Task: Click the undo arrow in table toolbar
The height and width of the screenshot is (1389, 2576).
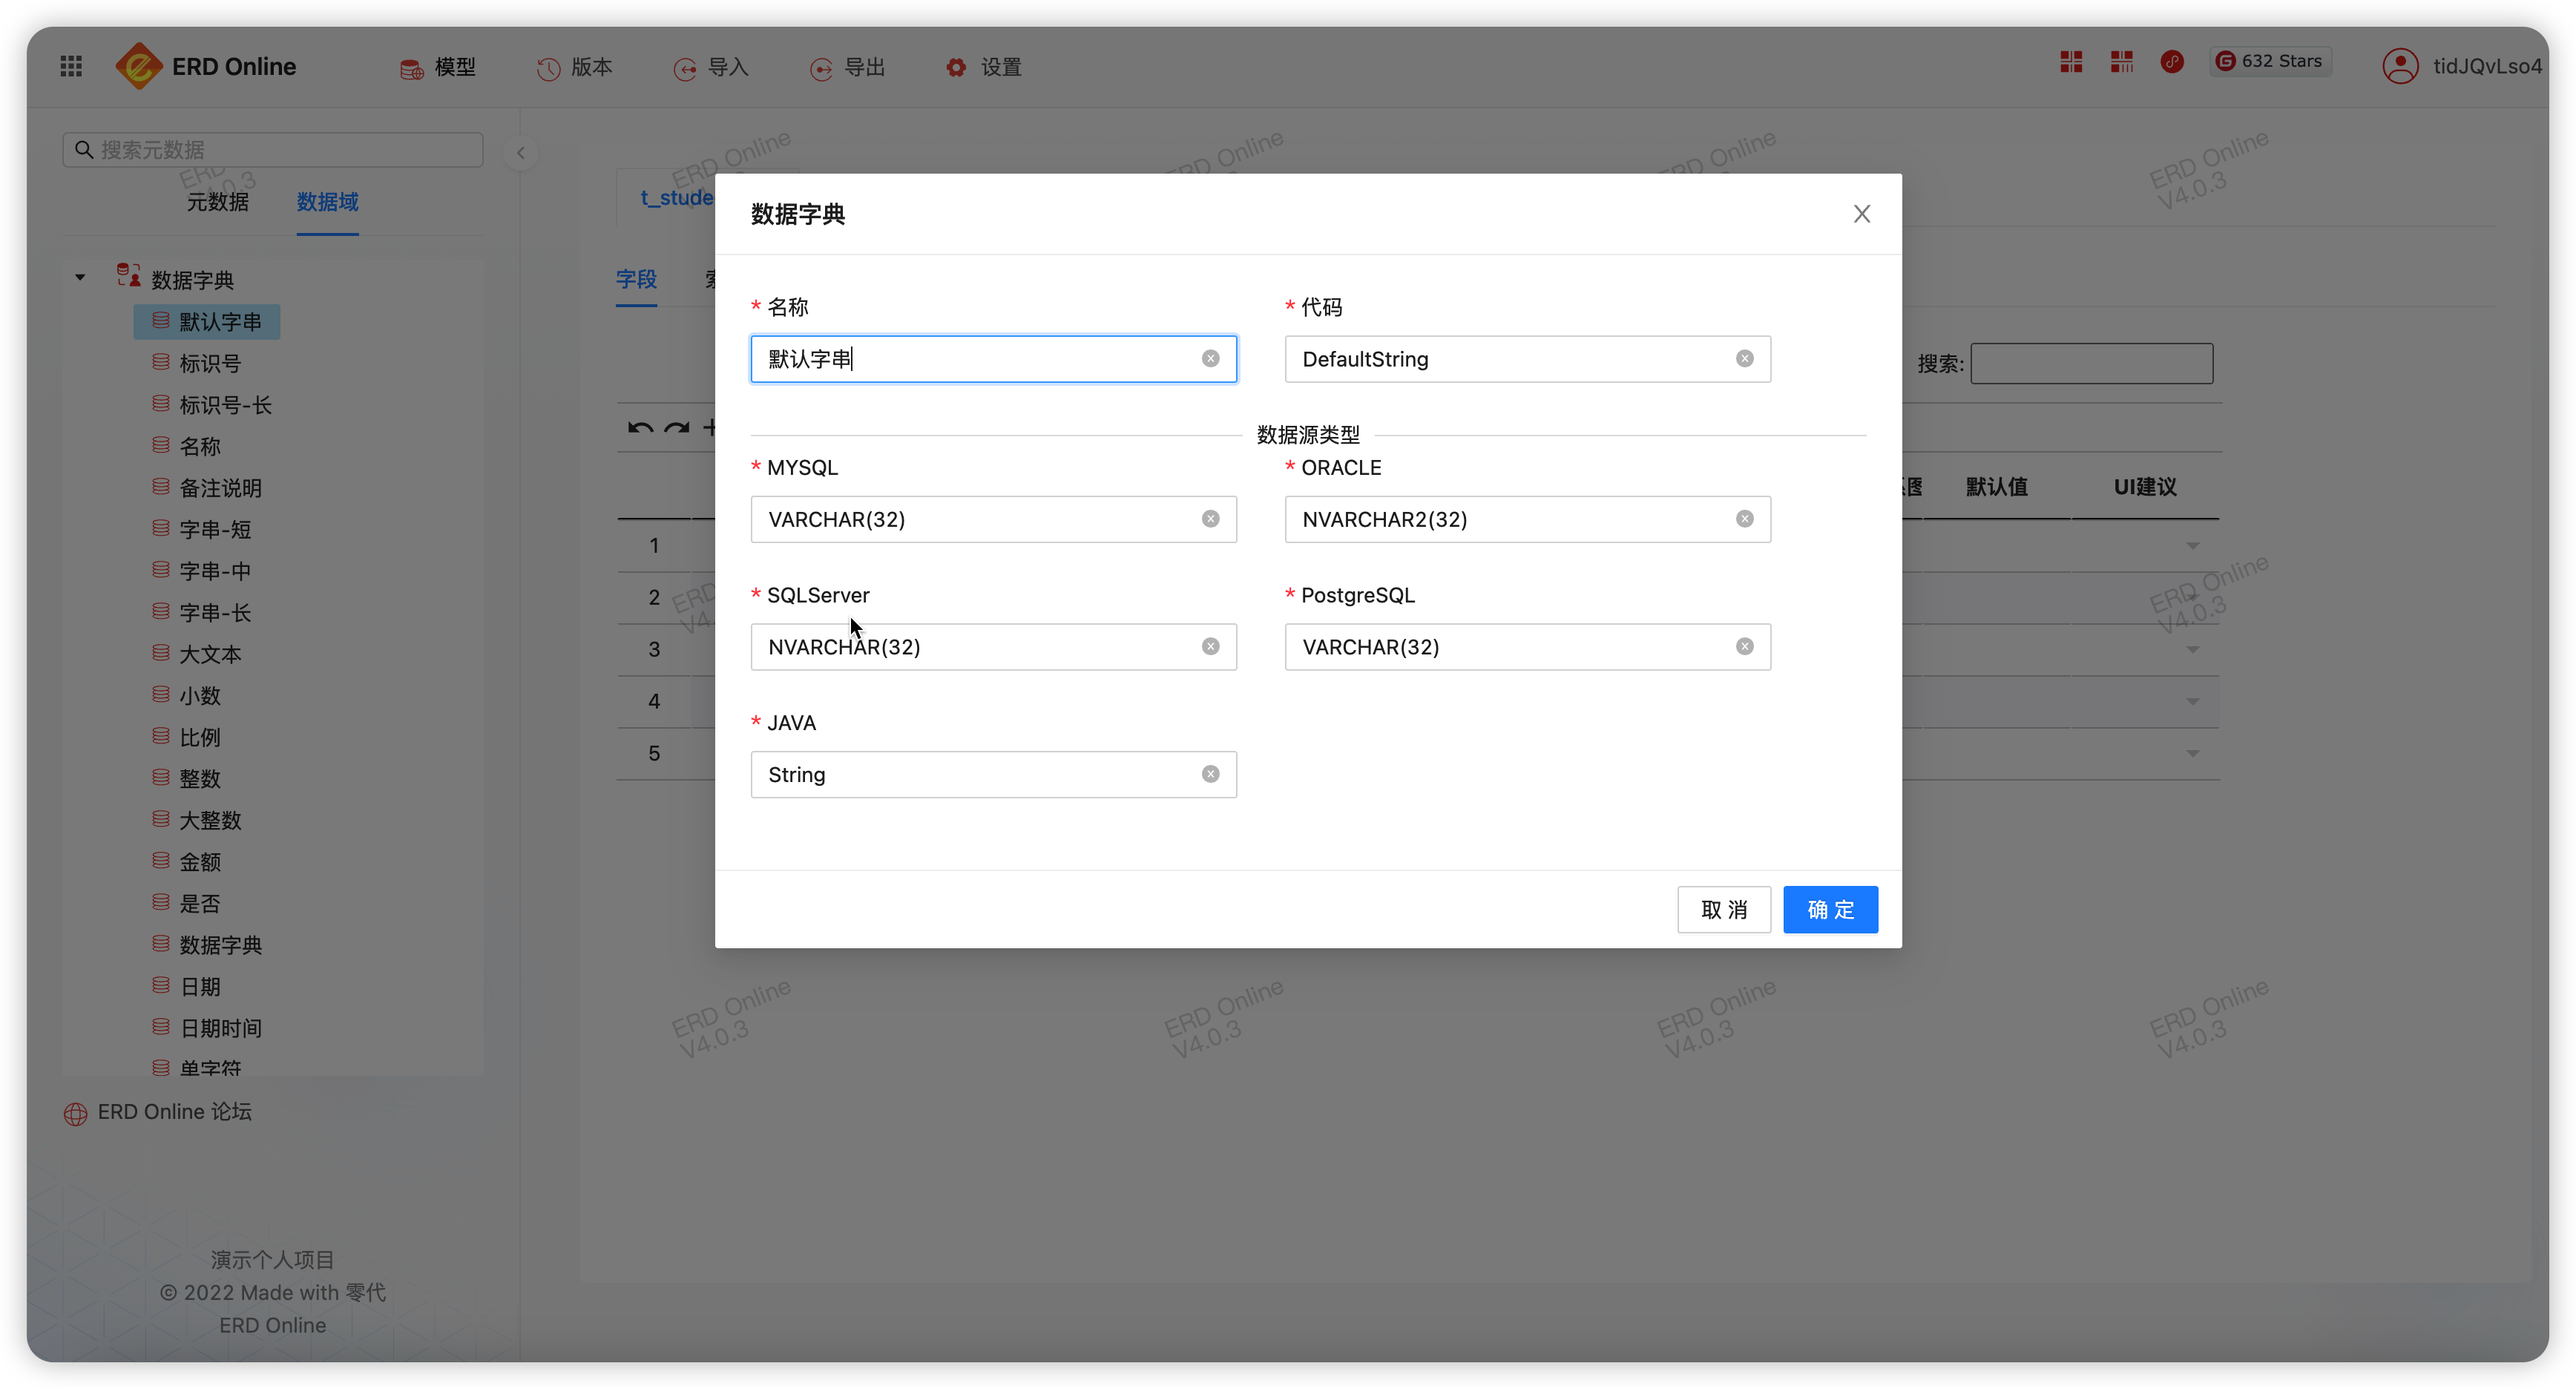Action: [x=640, y=429]
